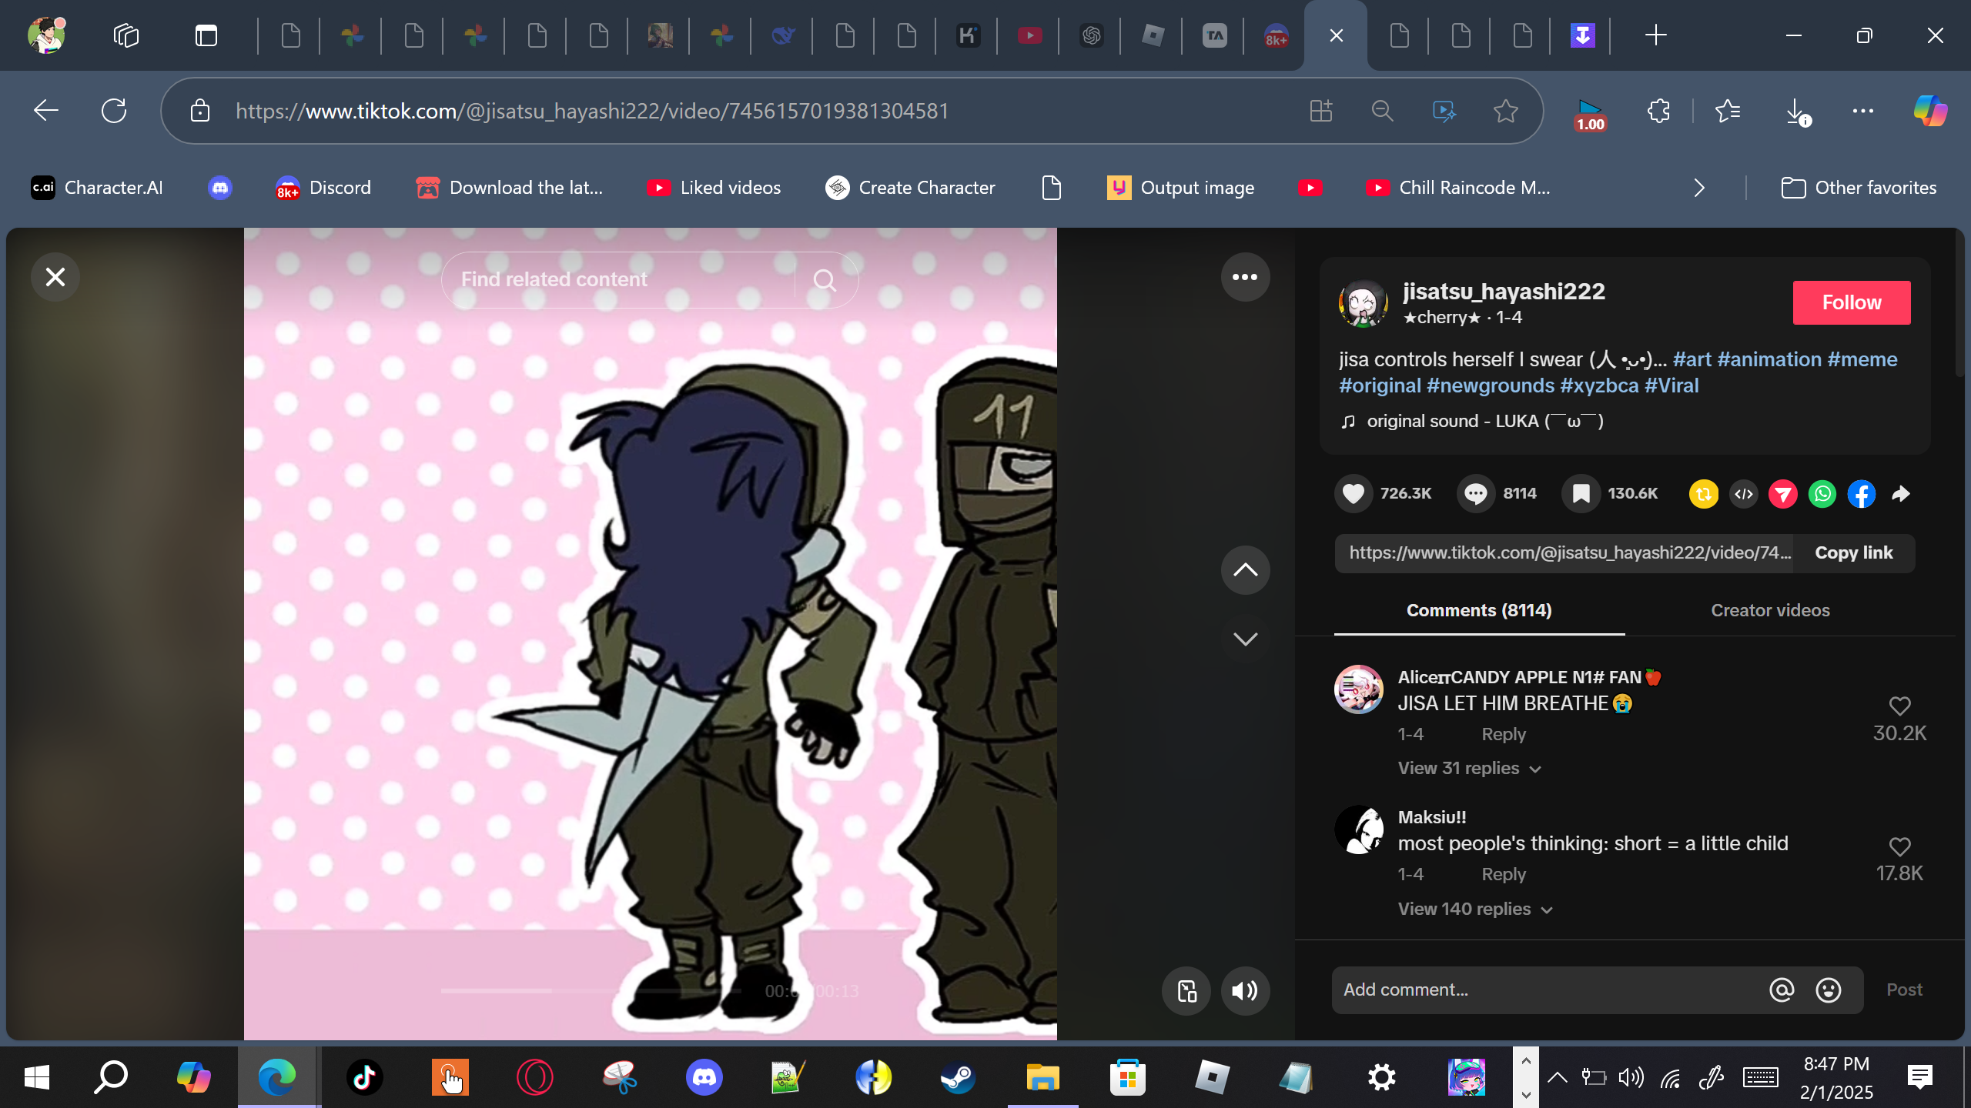This screenshot has width=1971, height=1108.
Task: Click the Copy link button
Action: pos(1853,552)
